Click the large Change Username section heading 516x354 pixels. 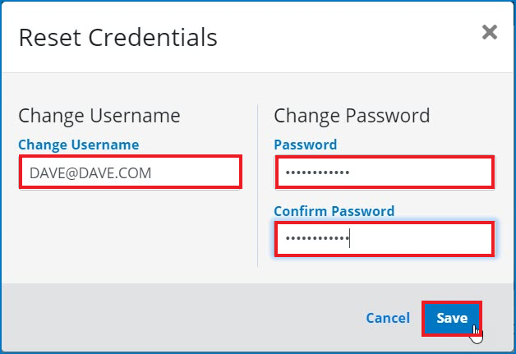click(x=99, y=116)
